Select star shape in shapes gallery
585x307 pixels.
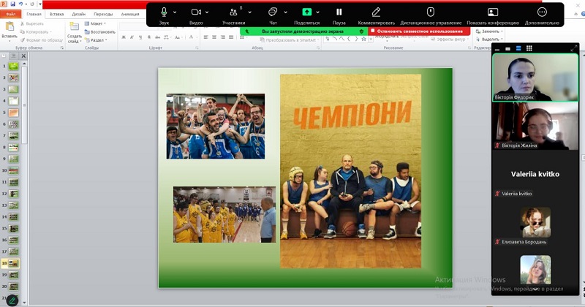(x=363, y=39)
